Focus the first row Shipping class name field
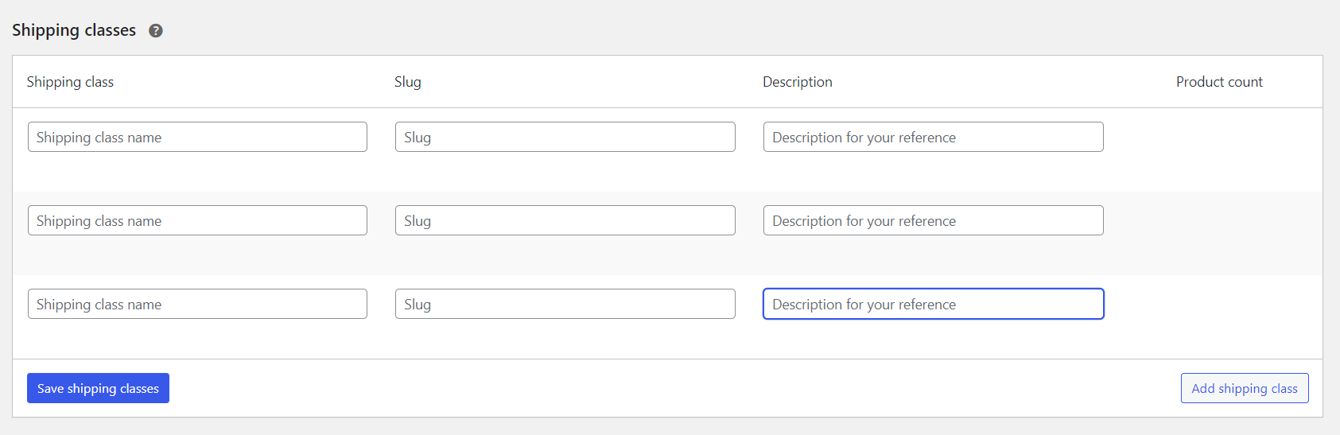Image resolution: width=1340 pixels, height=435 pixels. coord(197,137)
